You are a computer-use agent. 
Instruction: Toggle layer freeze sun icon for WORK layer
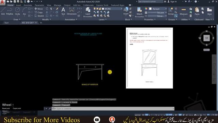[x=97, y=9]
